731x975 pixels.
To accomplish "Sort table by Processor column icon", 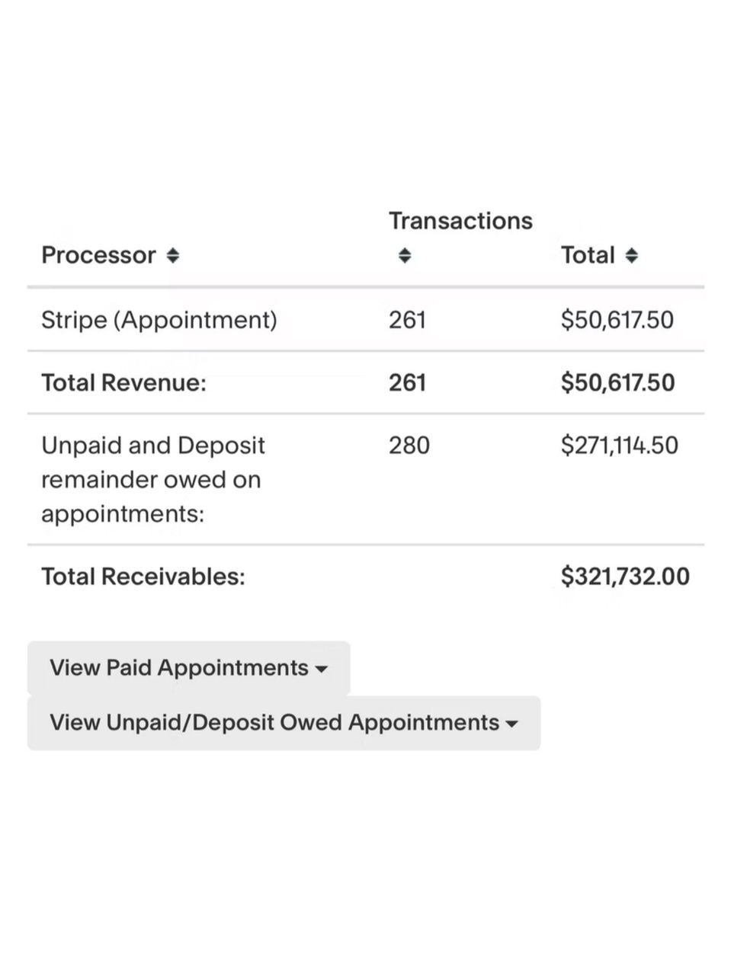I will click(x=173, y=256).
